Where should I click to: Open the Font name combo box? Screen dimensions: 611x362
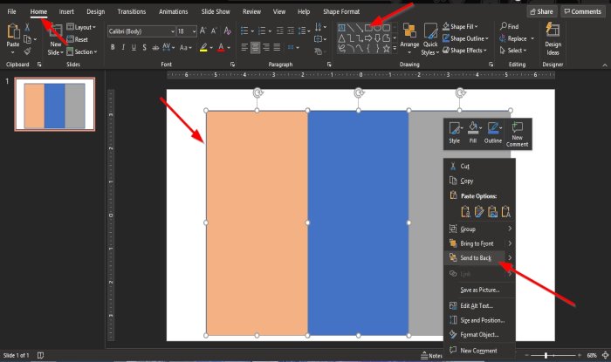[x=141, y=31]
